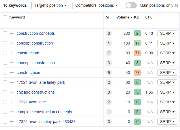Open concepts construction keyword link
Image resolution: width=180 pixels, height=130 pixels.
pyautogui.click(x=36, y=63)
